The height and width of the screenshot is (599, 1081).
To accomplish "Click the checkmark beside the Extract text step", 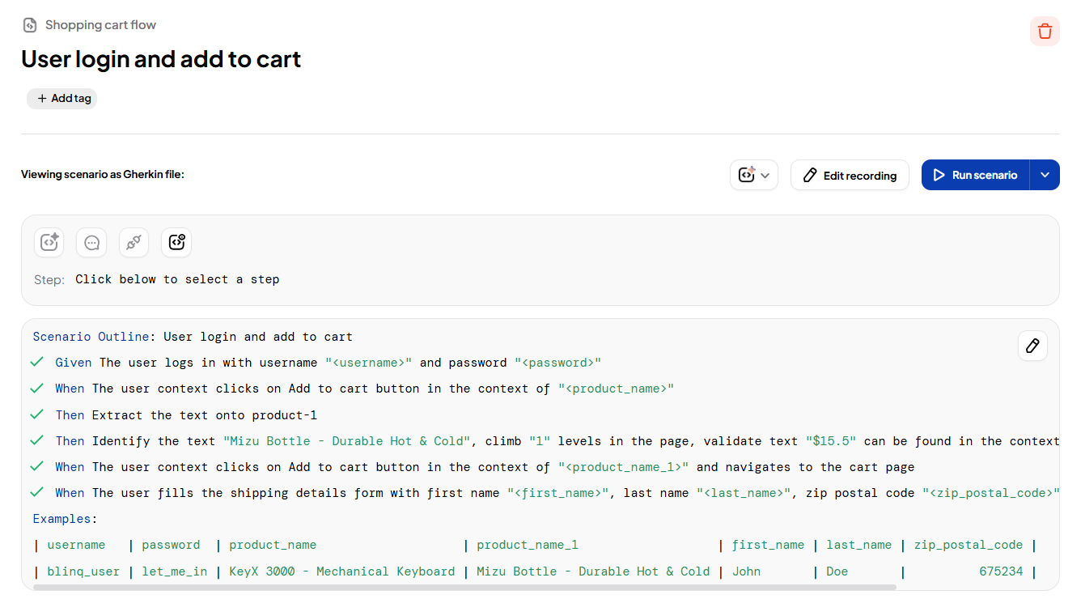I will [36, 414].
